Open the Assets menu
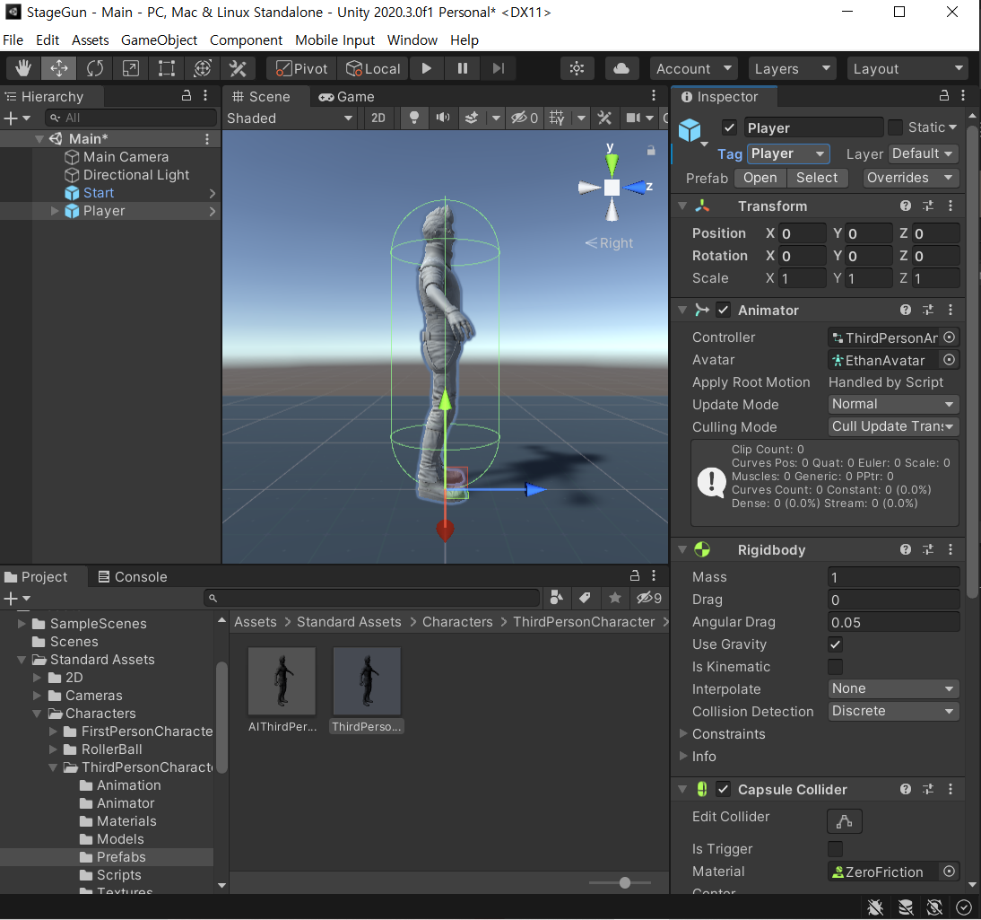 click(x=90, y=40)
